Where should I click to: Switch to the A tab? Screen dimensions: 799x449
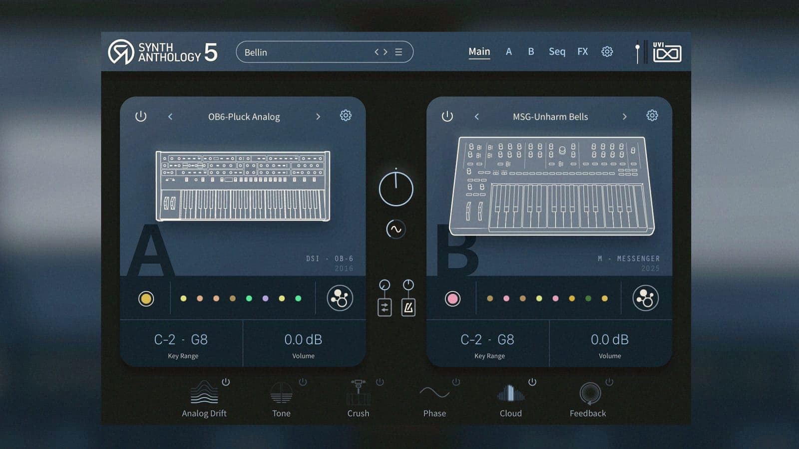pyautogui.click(x=509, y=51)
